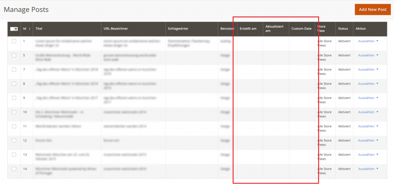Sort by the Titel column header
This screenshot has width=394, height=192.
pyautogui.click(x=67, y=29)
